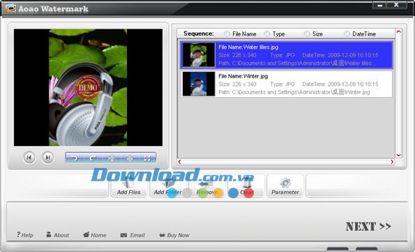Click the file list's scroll left arrow

pyautogui.click(x=180, y=162)
